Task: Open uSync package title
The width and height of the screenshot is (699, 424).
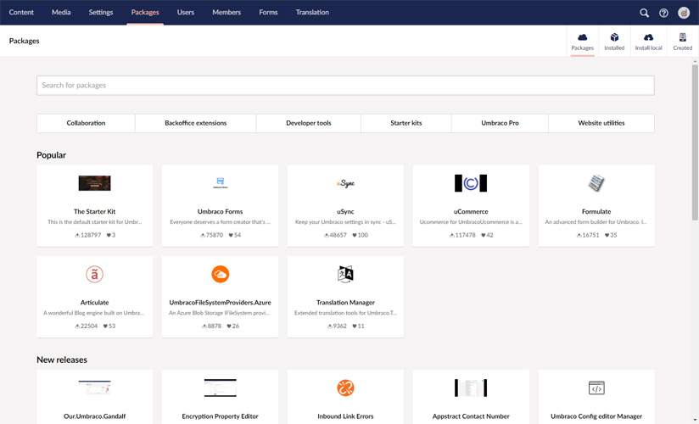Action: point(345,212)
